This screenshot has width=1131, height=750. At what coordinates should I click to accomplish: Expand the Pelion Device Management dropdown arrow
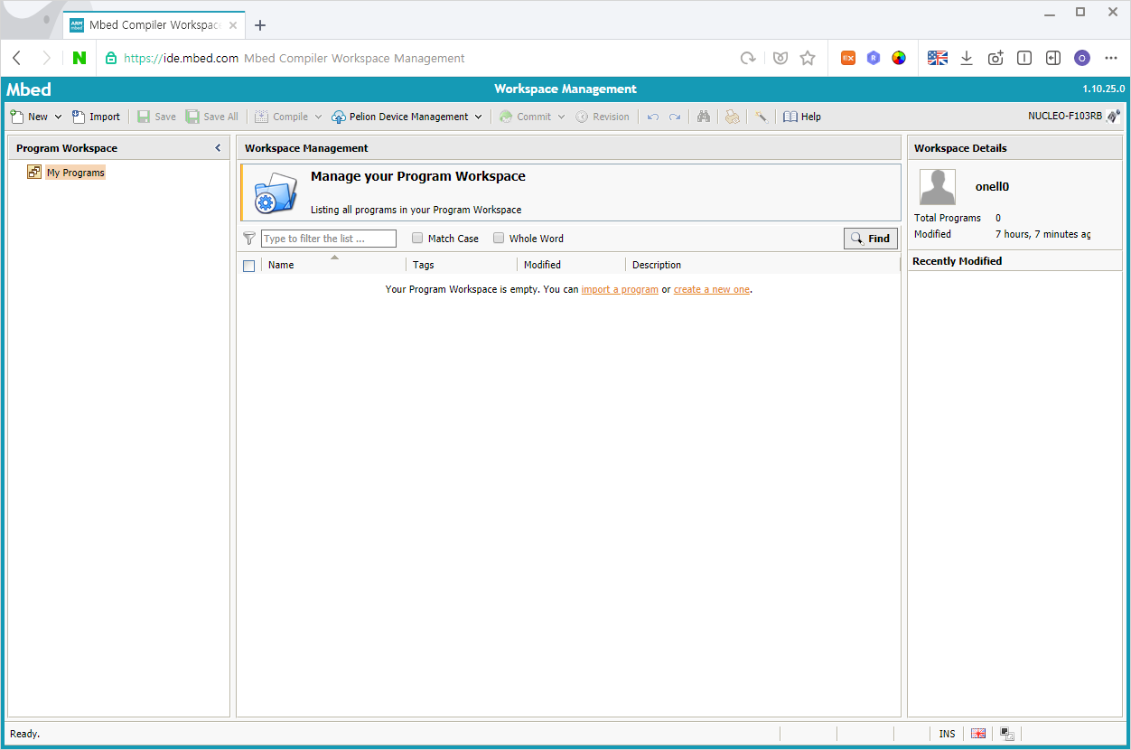click(x=479, y=117)
